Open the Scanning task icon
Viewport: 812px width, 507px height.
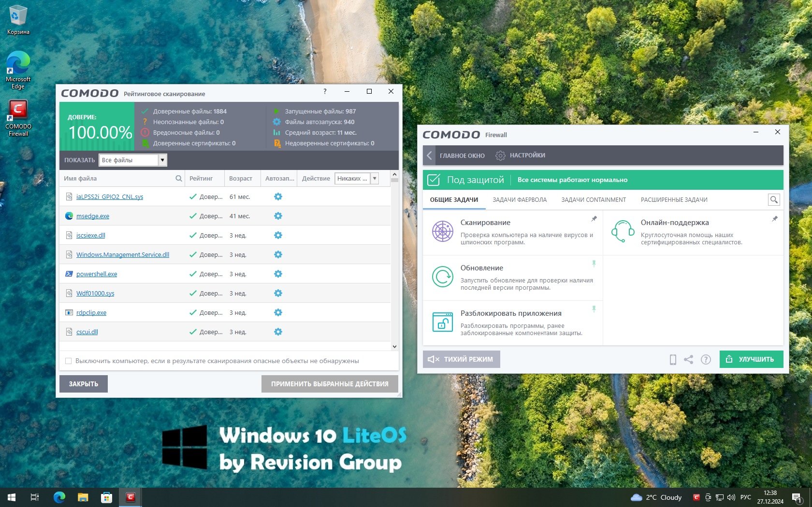[442, 231]
